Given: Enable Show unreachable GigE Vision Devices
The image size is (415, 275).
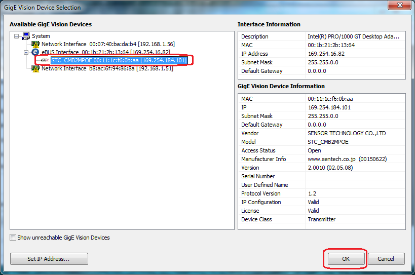Looking at the screenshot, I should [x=13, y=238].
